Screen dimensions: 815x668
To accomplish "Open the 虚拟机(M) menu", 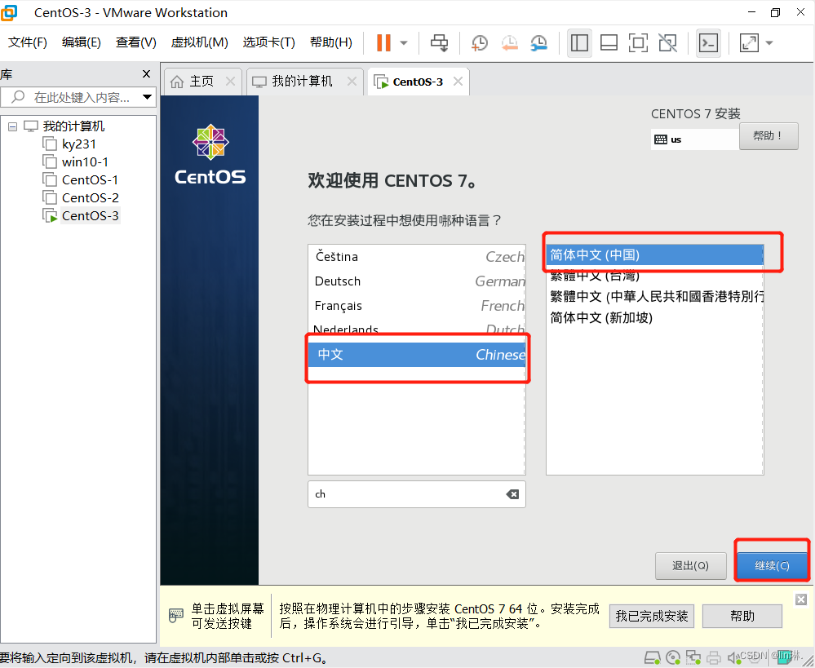I will point(200,42).
